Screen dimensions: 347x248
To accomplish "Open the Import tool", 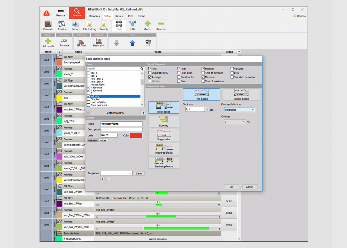I will click(76, 25).
